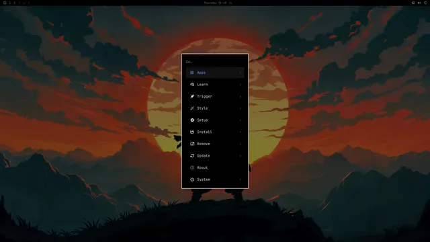Expand the System submenu chevron
Screen dimensions: 430x242
click(241, 179)
